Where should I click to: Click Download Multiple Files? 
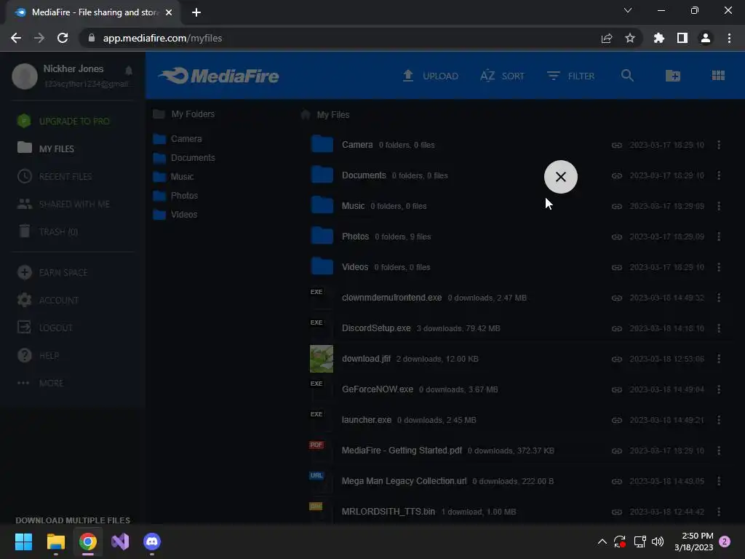tap(73, 520)
